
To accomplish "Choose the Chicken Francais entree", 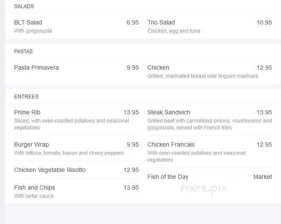I will tap(171, 144).
